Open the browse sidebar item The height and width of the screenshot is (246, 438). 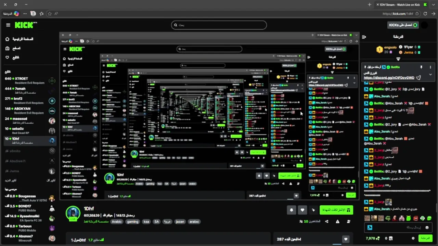tap(13, 48)
